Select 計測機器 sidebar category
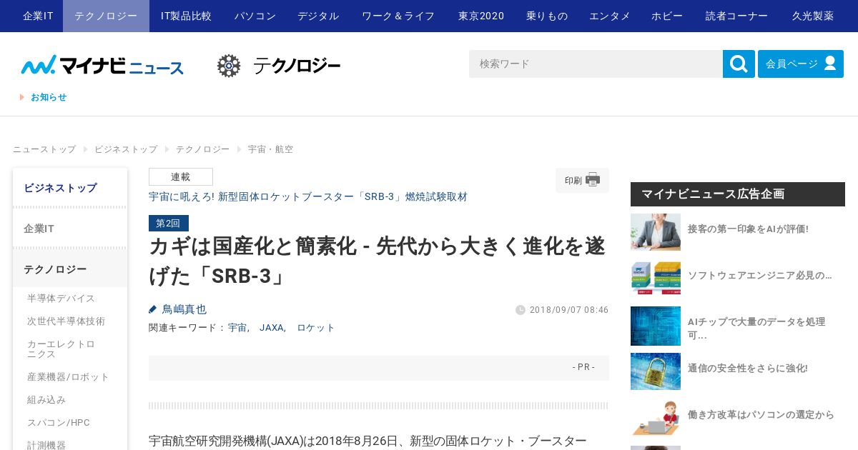The image size is (858, 450). pos(46,445)
